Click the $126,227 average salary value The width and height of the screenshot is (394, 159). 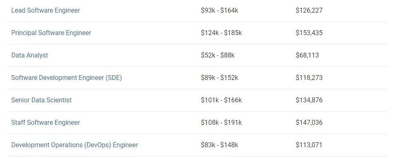[x=309, y=11]
